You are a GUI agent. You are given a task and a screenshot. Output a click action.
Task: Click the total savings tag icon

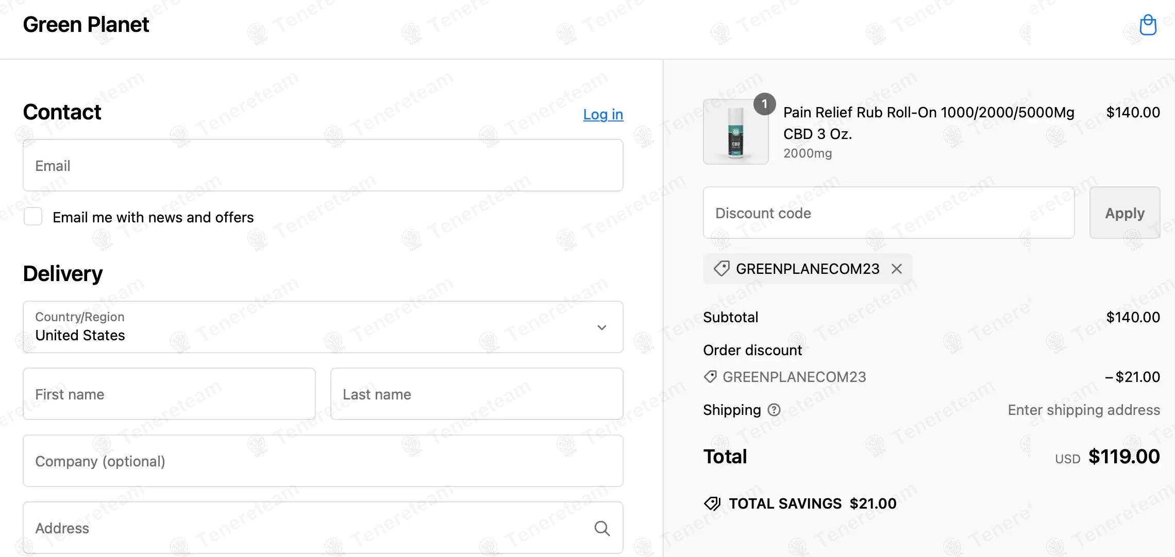click(x=712, y=503)
